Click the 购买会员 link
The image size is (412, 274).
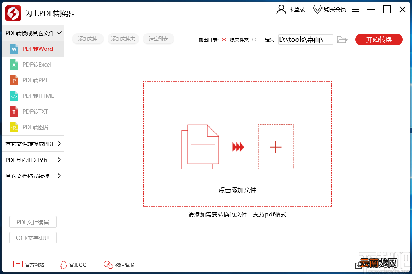(x=335, y=9)
